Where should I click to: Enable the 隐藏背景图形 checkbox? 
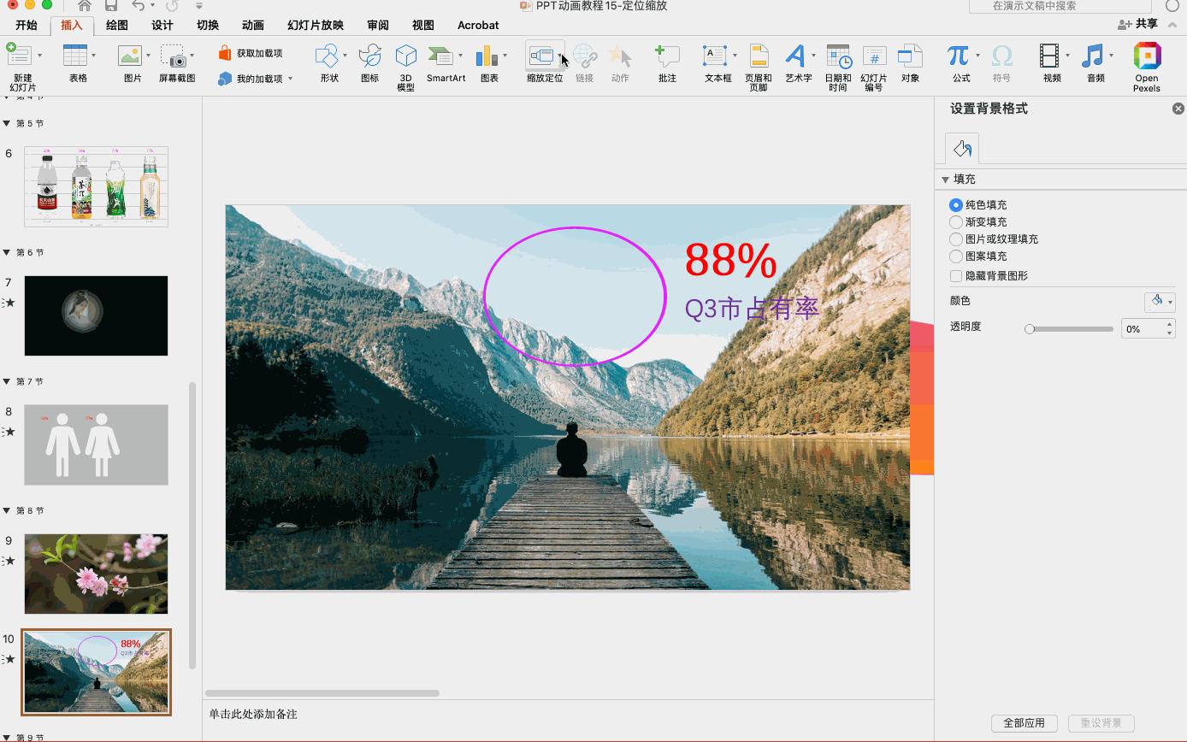coord(956,276)
